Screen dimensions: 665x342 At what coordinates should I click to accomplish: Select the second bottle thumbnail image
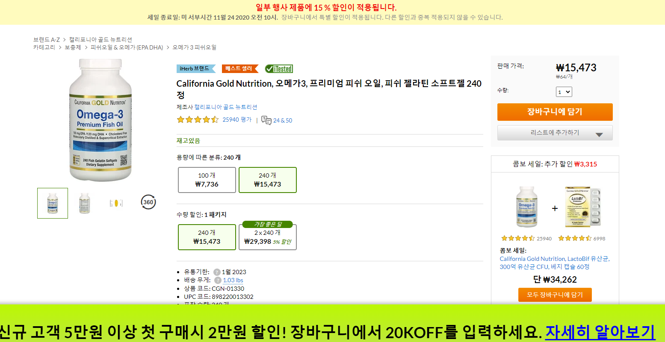(85, 203)
